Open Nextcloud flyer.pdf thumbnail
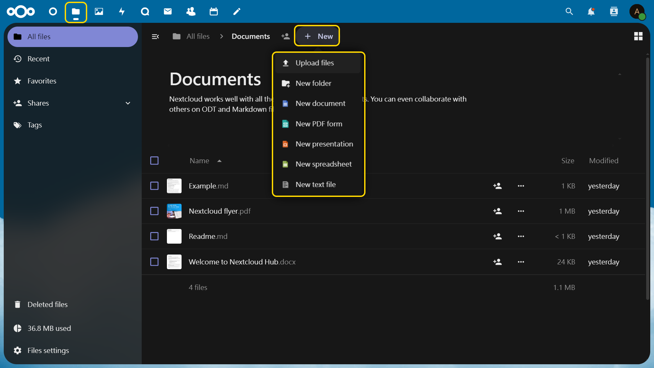654x368 pixels. point(174,211)
